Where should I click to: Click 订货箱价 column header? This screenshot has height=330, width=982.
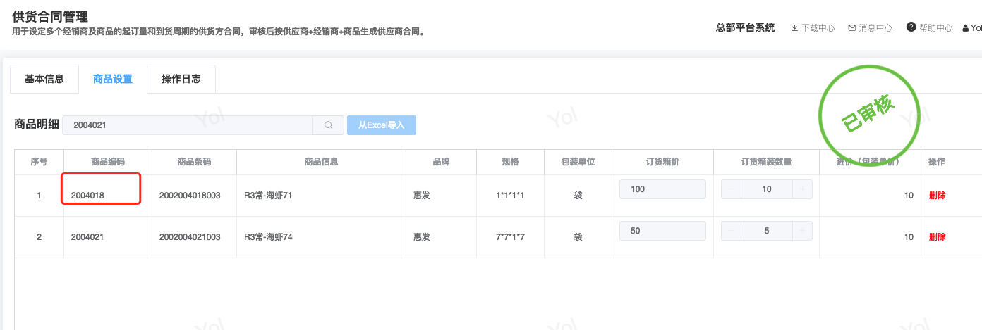click(662, 162)
